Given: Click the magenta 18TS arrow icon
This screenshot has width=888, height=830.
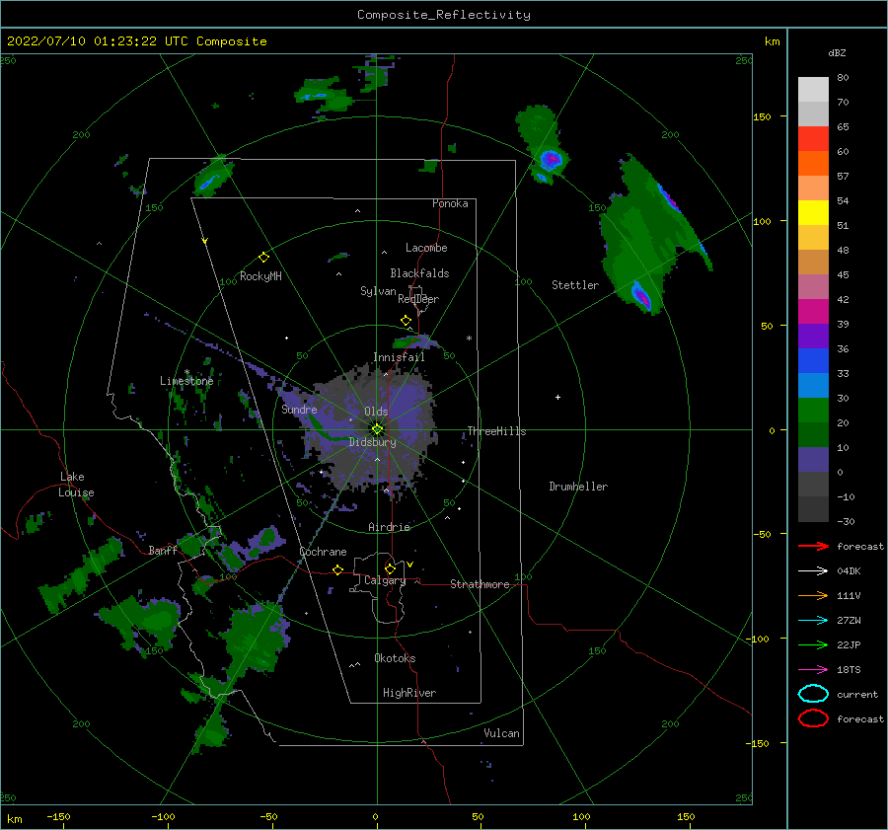Looking at the screenshot, I should tap(813, 670).
